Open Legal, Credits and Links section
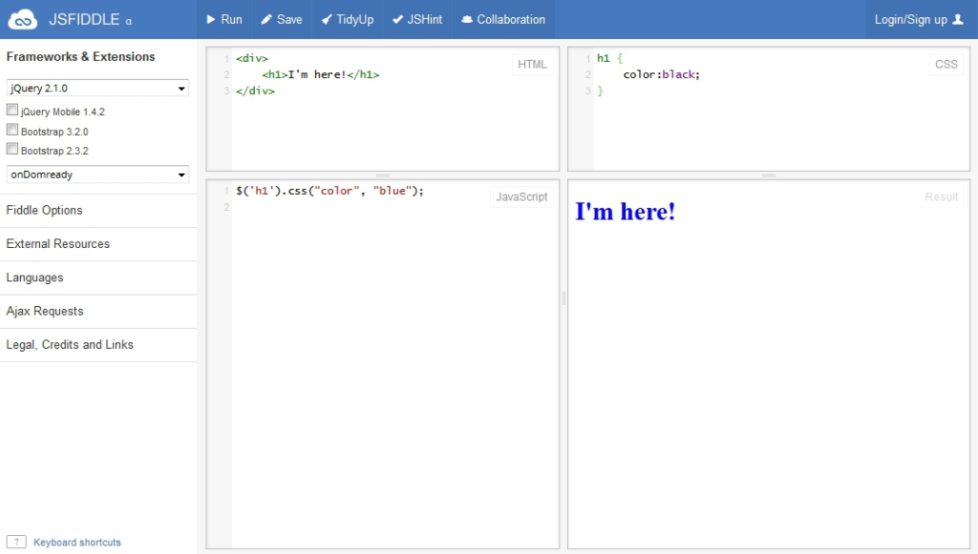The height and width of the screenshot is (554, 978). coord(70,344)
